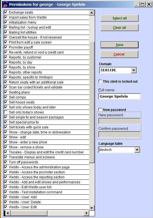
Task: Save the permission changes
Action: click(119, 45)
